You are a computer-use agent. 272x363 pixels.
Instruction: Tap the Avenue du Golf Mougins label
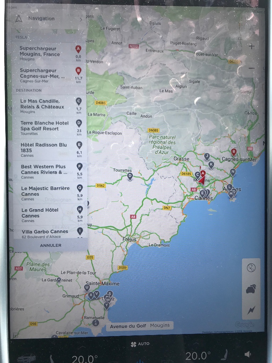(x=140, y=326)
